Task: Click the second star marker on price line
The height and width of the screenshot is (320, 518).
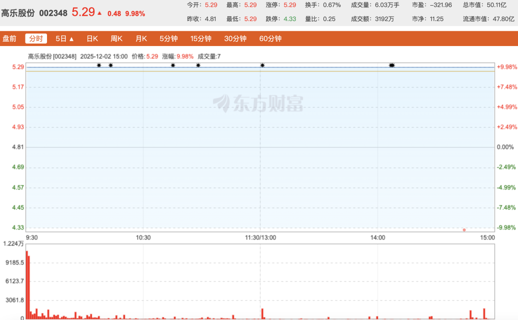Action: click(111, 65)
